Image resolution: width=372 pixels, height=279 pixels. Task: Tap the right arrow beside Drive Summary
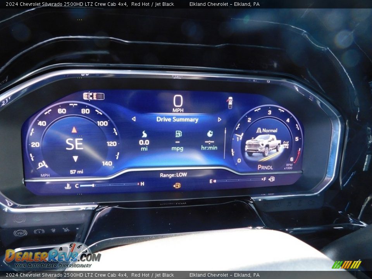(x=219, y=120)
